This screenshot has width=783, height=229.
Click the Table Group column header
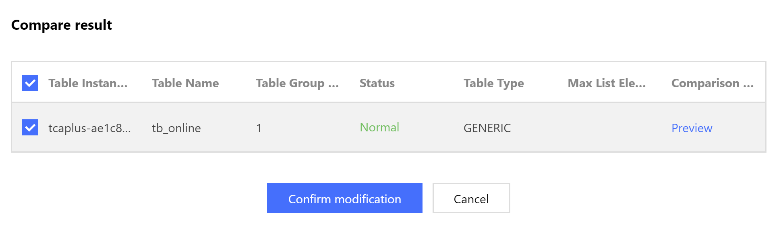click(x=297, y=83)
